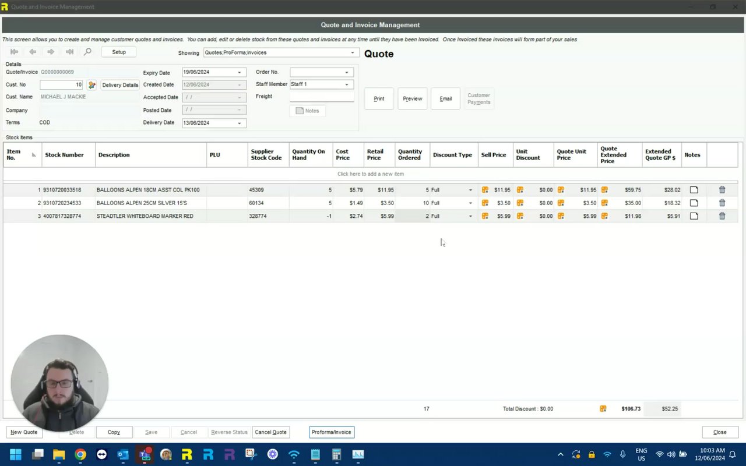Preview the quote
The image size is (746, 466).
(x=413, y=98)
